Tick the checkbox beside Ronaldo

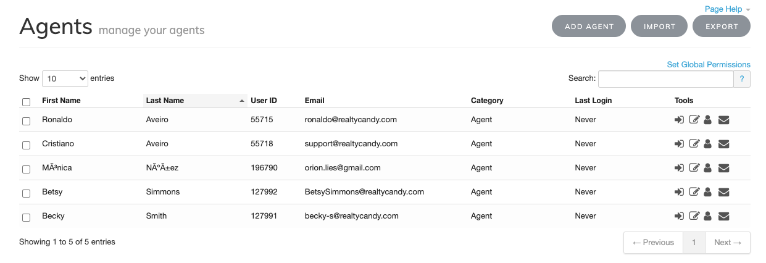point(26,121)
